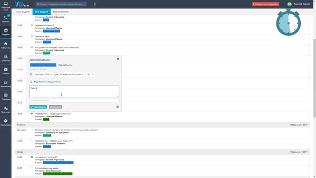Image resolution: width=316 pixels, height=178 pixels.
Task: Switch to the Мои задачи tab
Action: coord(23,12)
